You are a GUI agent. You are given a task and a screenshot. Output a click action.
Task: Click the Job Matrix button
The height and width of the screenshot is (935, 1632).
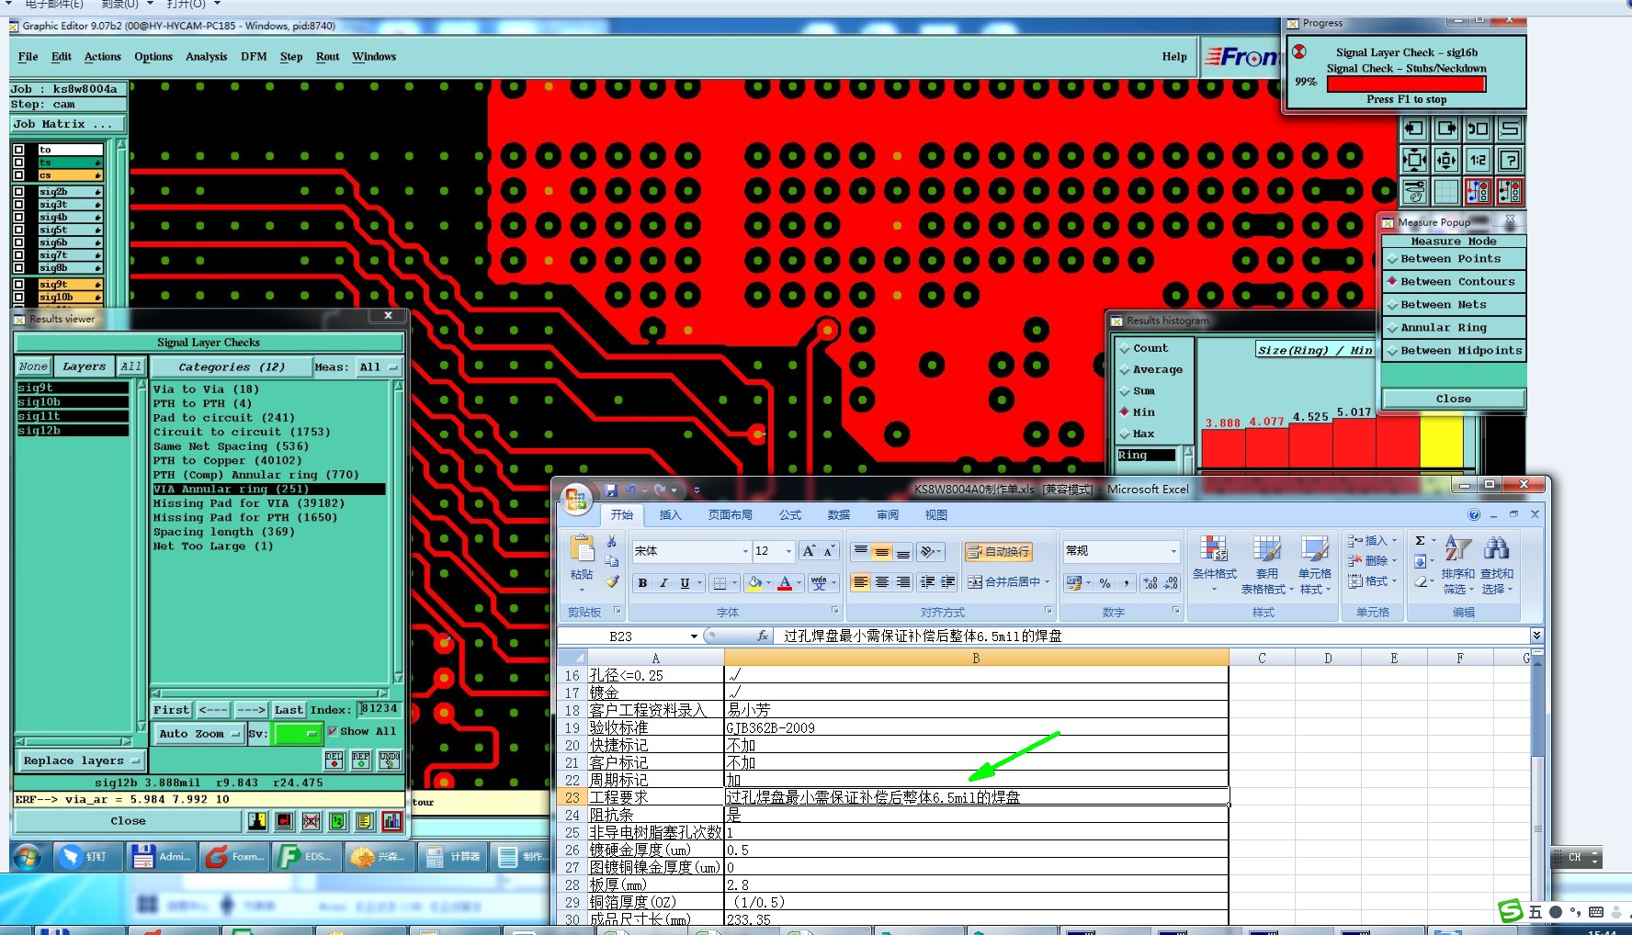pos(66,124)
